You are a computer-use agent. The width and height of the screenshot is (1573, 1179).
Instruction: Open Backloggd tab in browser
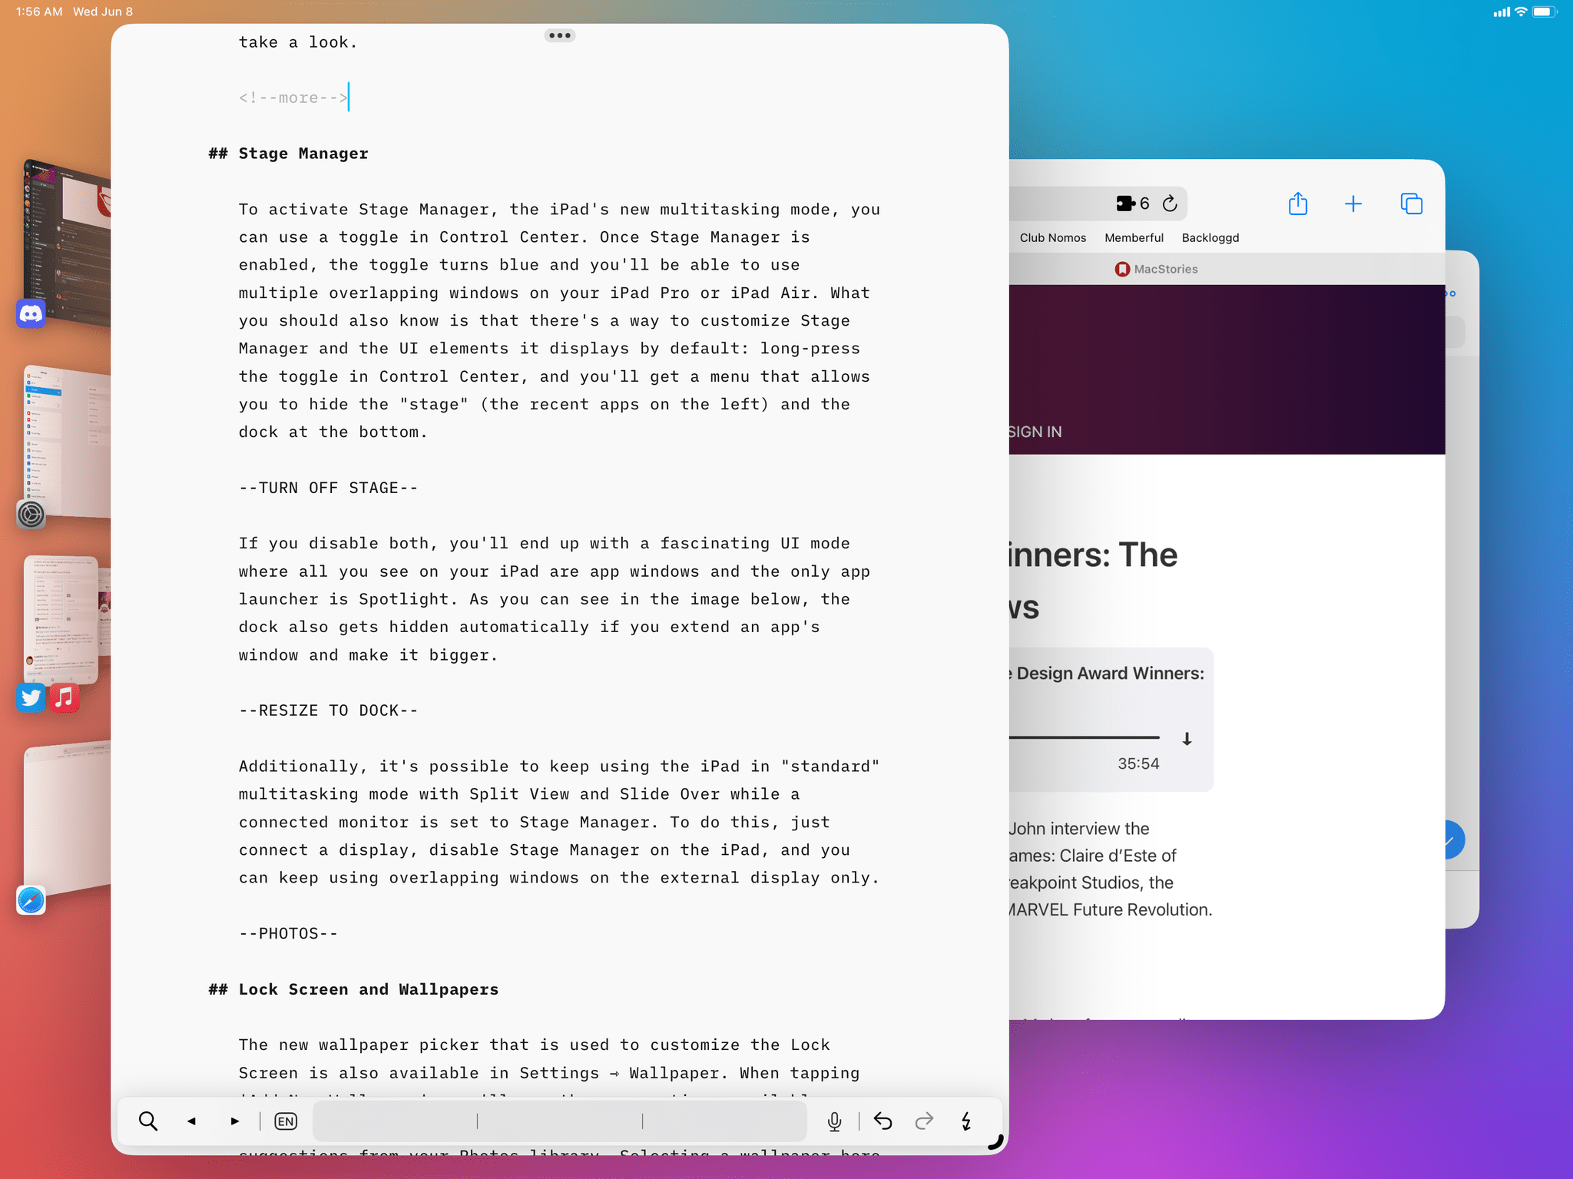(x=1210, y=235)
